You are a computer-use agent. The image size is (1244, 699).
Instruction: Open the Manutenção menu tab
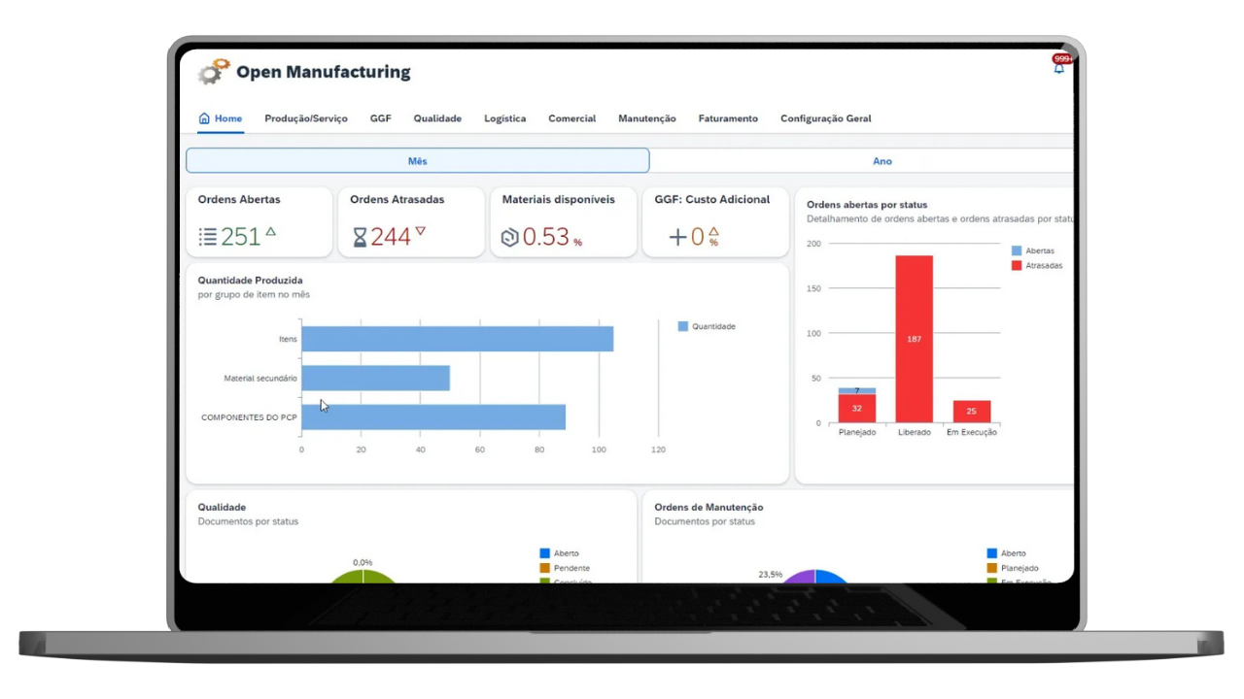click(x=646, y=118)
